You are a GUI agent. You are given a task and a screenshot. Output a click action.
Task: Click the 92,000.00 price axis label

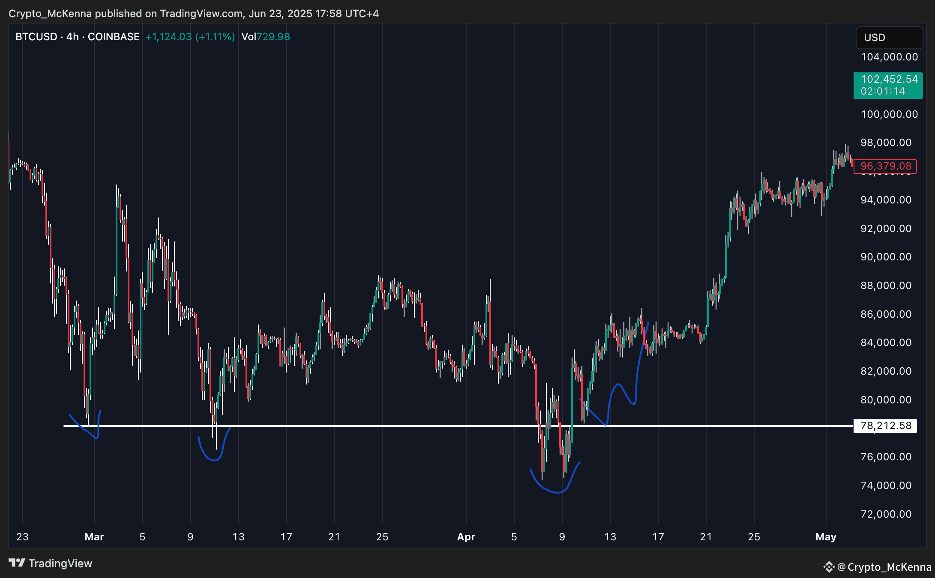886,229
